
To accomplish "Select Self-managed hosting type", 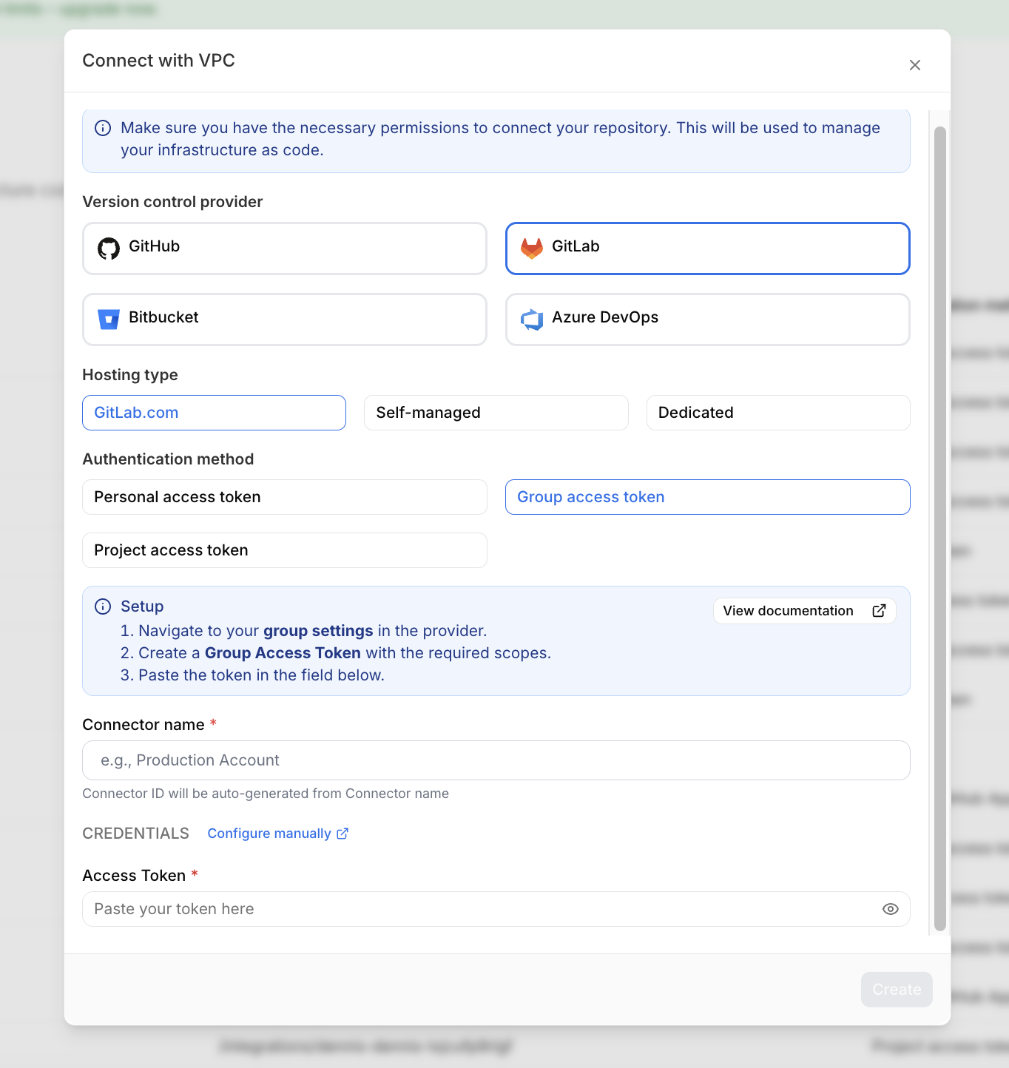I will (x=496, y=413).
